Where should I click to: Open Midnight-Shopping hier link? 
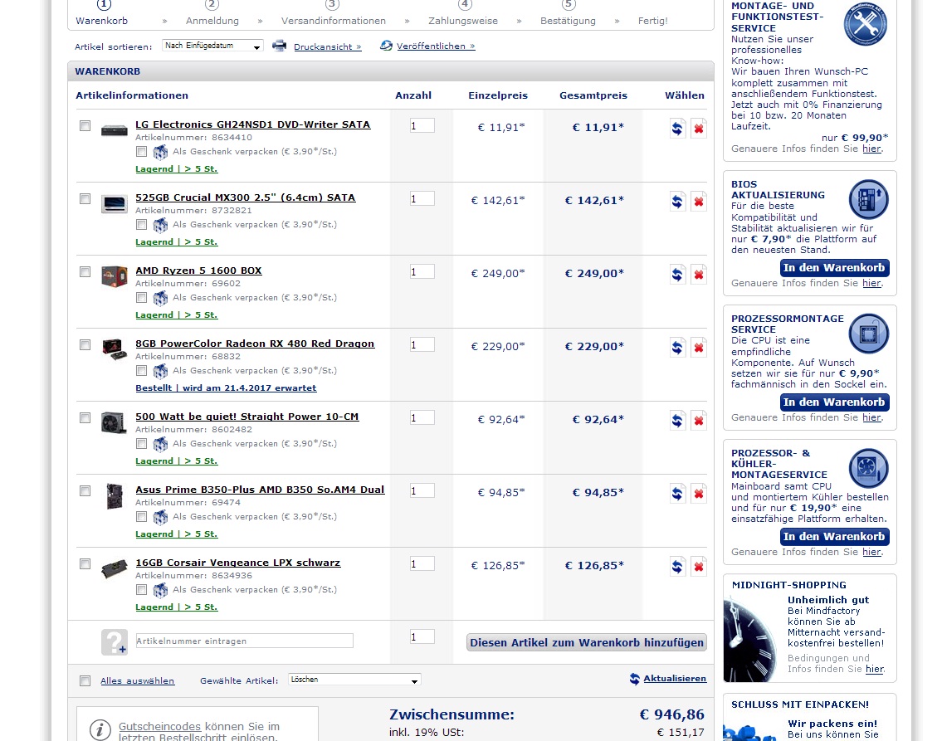[875, 669]
